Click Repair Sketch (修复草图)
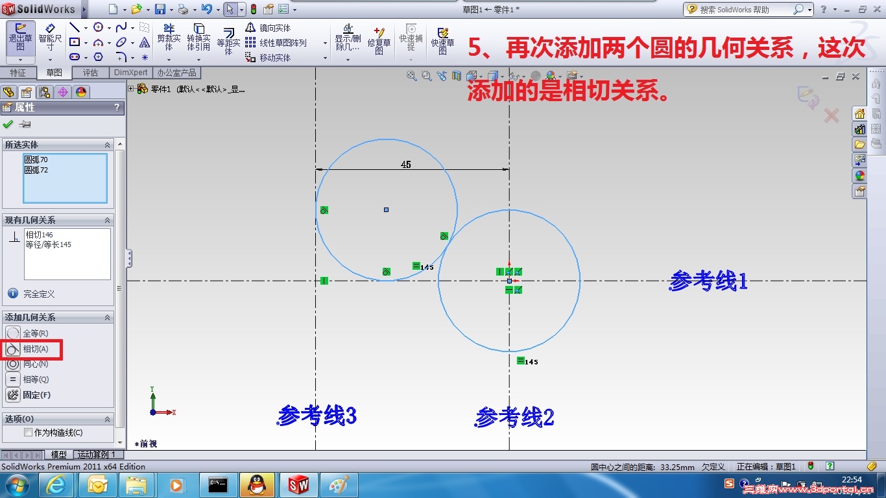The image size is (886, 498). (x=379, y=40)
